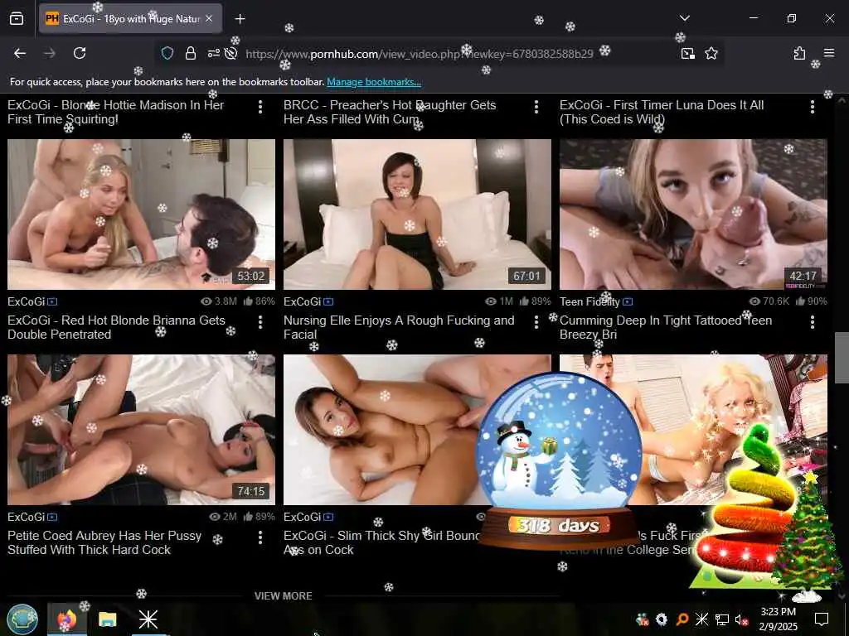Screen dimensions: 849x636
Task: Open the notification center icon
Action: pos(822,619)
